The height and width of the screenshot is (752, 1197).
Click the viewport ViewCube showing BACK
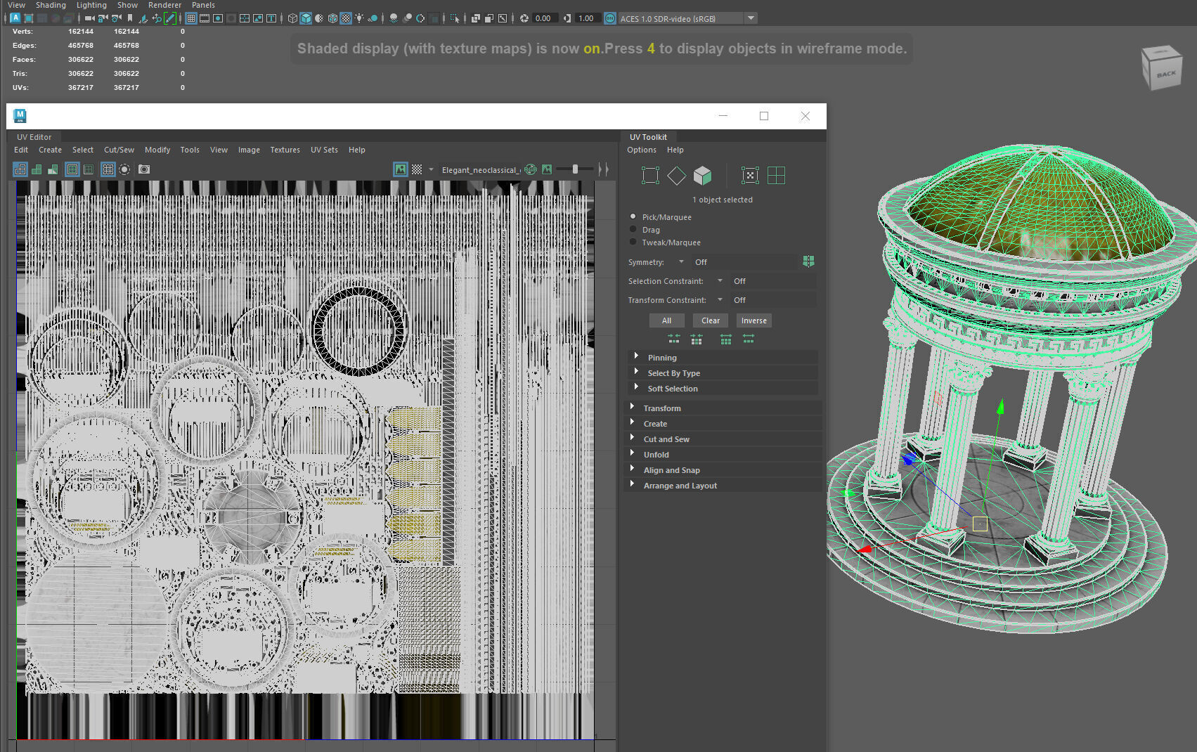[x=1163, y=68]
